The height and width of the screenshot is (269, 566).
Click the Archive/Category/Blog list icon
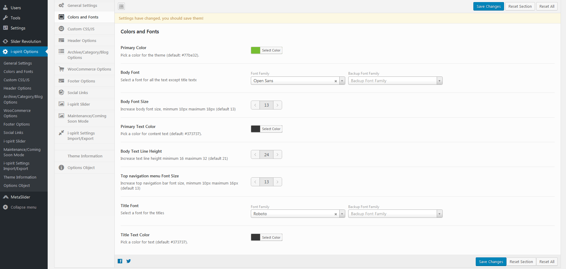[61, 51]
